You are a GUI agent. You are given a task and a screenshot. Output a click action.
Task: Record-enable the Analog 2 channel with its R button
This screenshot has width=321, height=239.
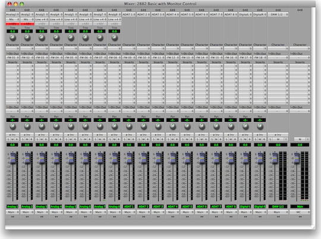pyautogui.click(x=32, y=139)
